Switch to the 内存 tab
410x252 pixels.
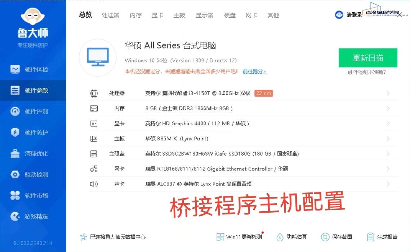tap(136, 15)
